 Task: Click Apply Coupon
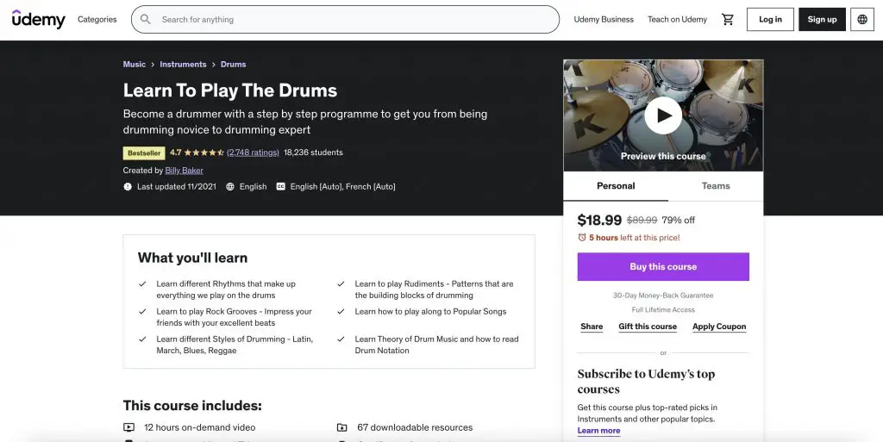719,327
